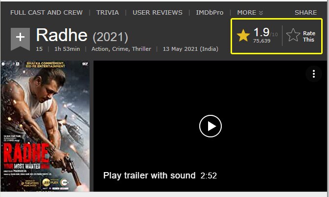This screenshot has width=329, height=197.
Task: Play the trailer using the circle play button
Action: tap(211, 126)
